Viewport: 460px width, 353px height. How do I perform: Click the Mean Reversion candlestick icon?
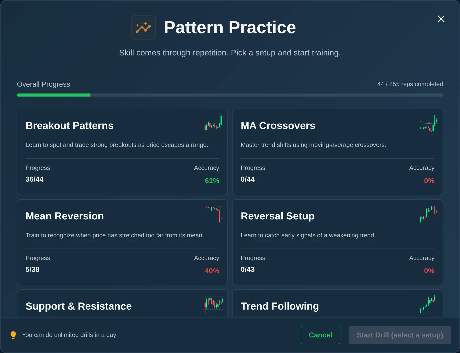click(x=213, y=214)
